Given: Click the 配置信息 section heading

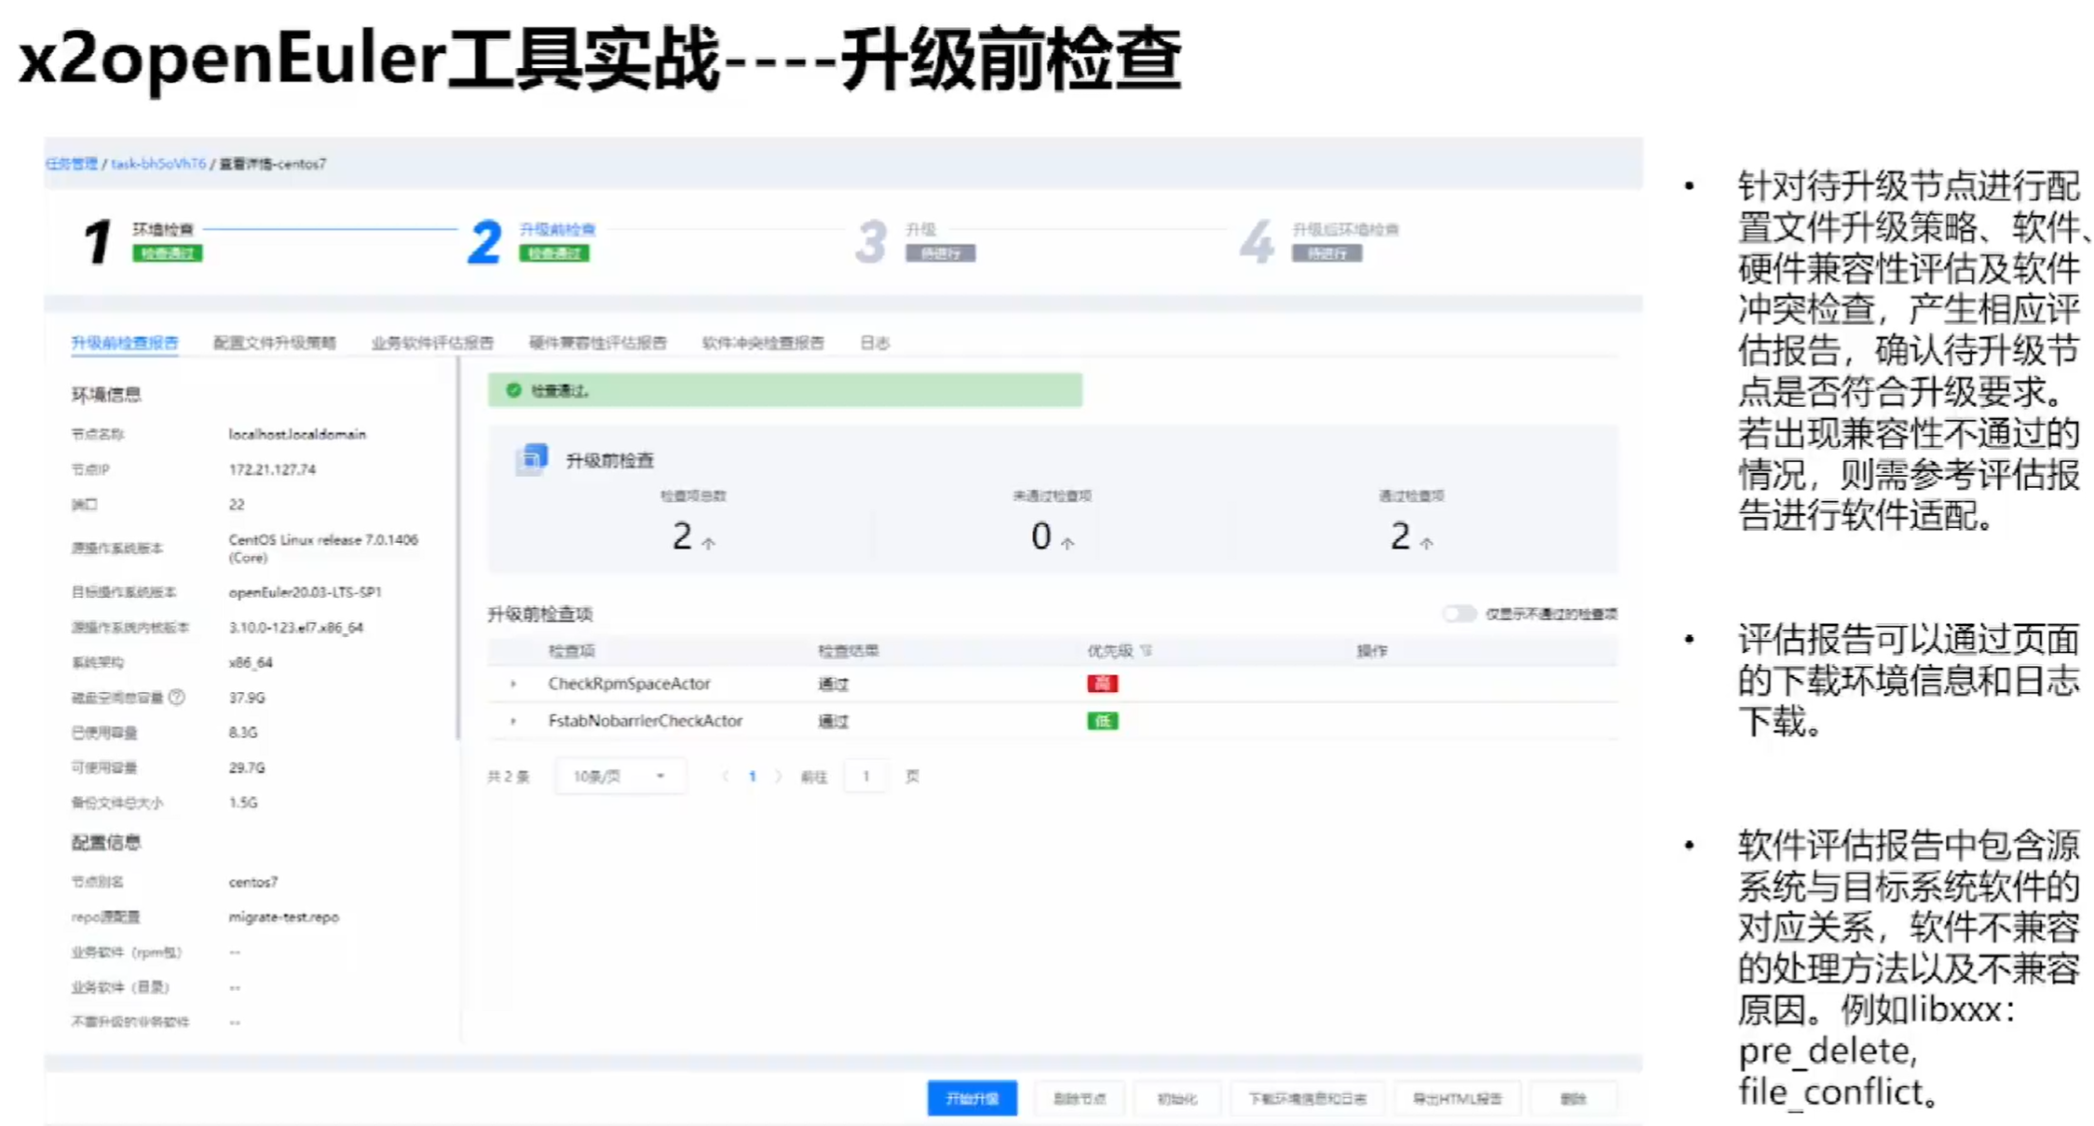Looking at the screenshot, I should click(x=106, y=843).
